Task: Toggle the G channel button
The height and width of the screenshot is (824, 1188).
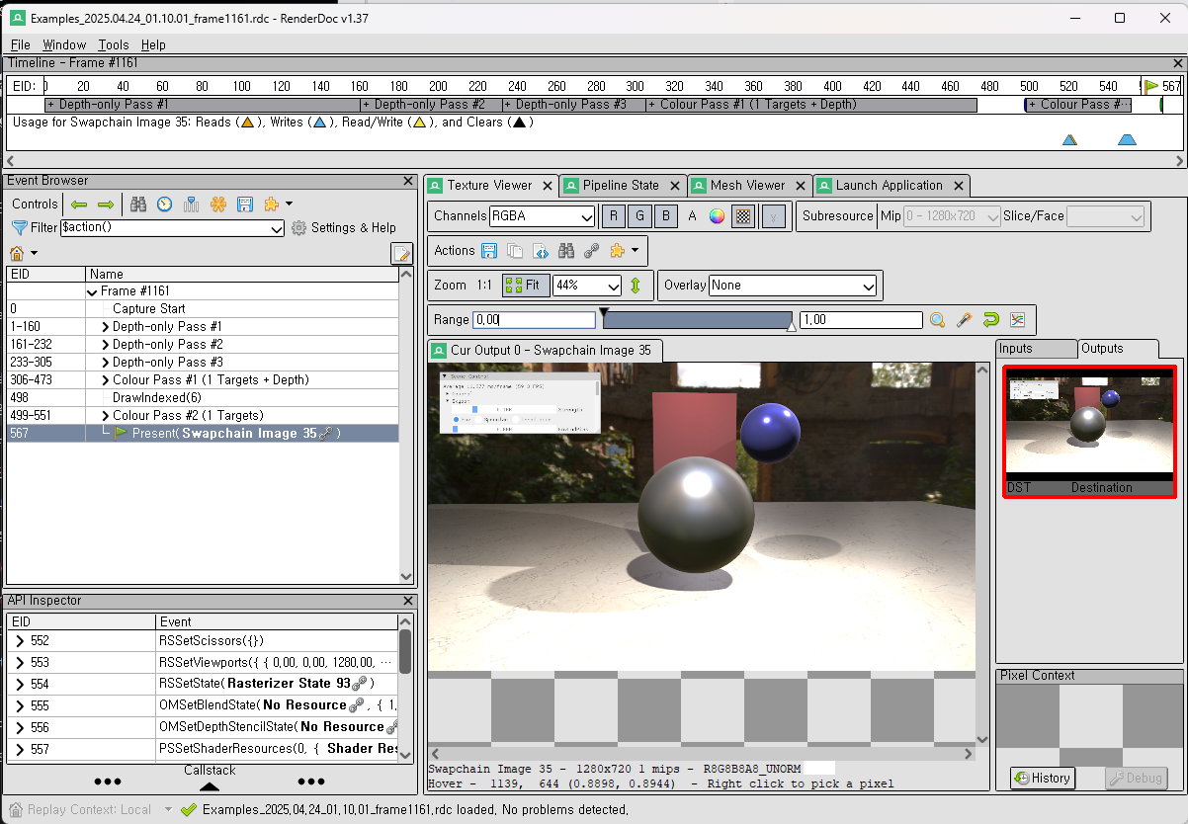Action: point(640,216)
